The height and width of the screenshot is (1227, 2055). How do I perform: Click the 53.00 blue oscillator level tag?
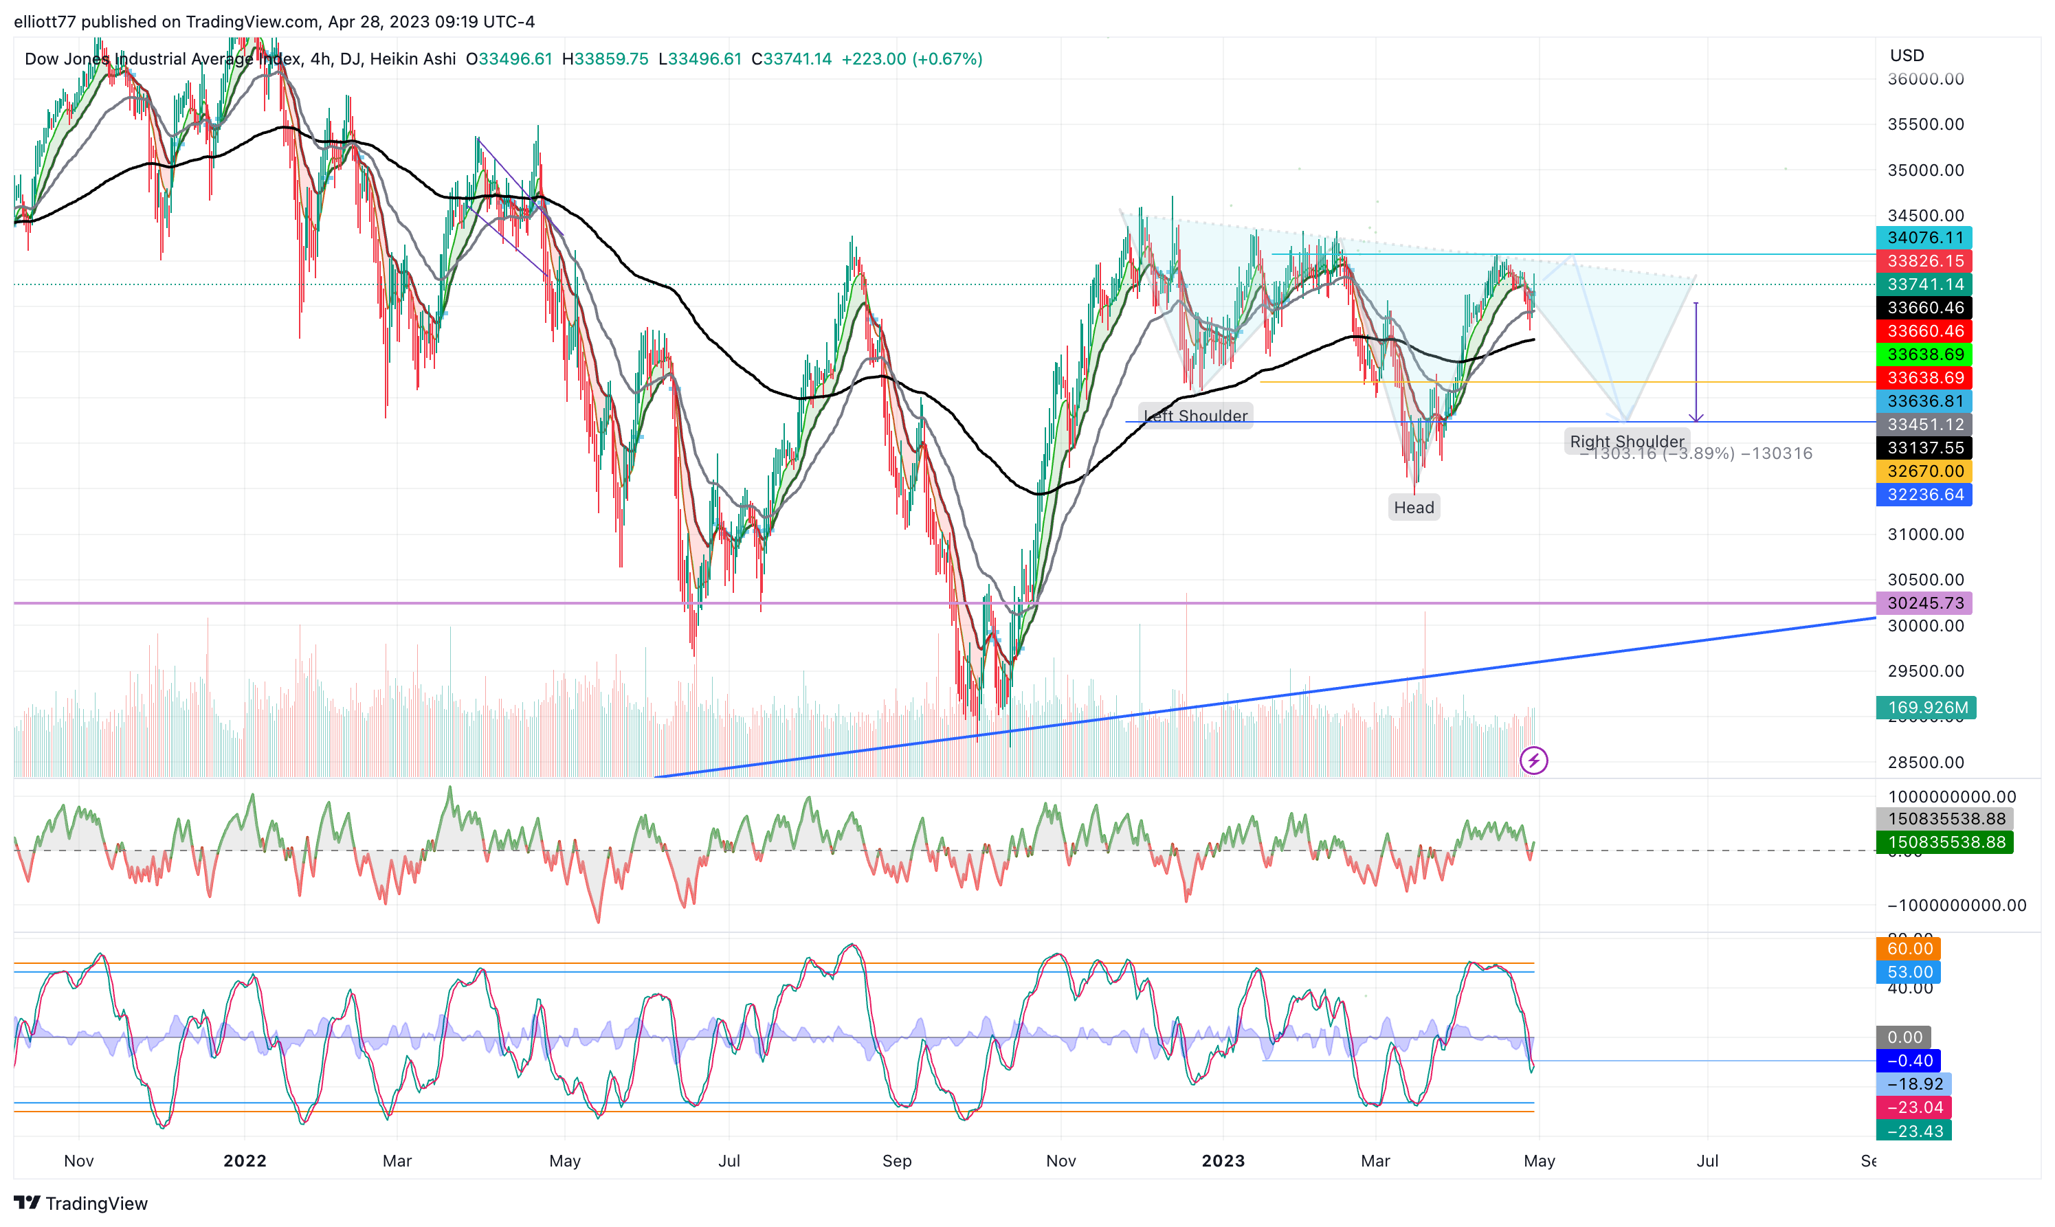pyautogui.click(x=1909, y=972)
